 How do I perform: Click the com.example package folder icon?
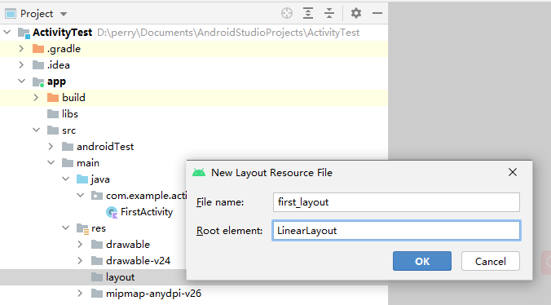[x=97, y=195]
